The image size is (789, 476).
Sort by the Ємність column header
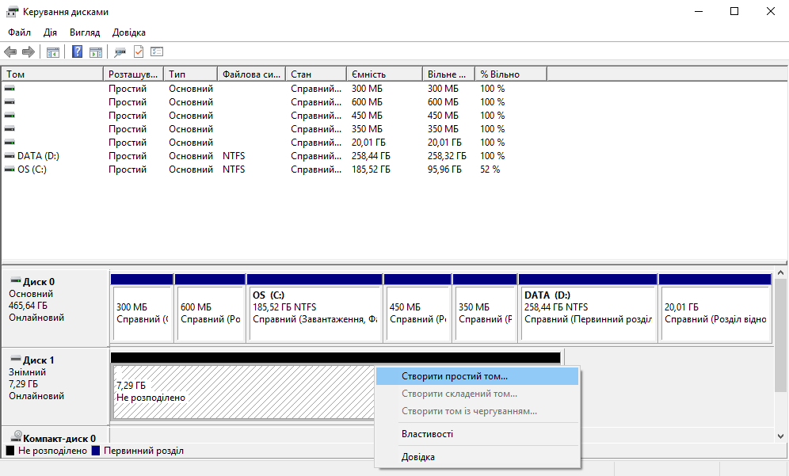[383, 74]
